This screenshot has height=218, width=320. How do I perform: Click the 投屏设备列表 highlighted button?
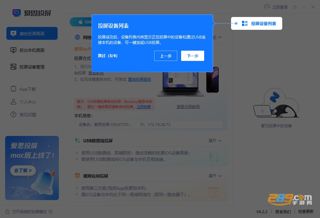coord(257,23)
